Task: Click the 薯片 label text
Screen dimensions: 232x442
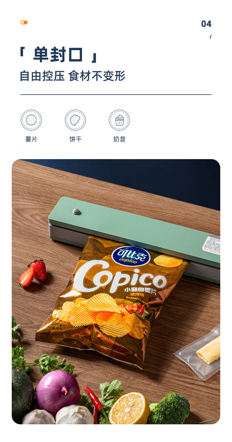Action: [x=31, y=139]
